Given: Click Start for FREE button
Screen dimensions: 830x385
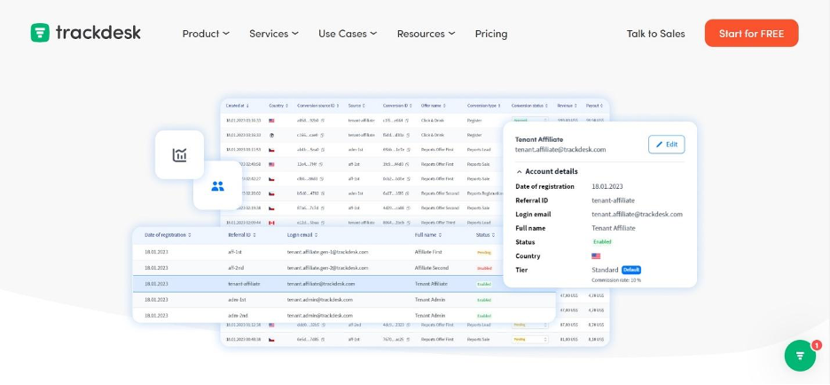Looking at the screenshot, I should [x=751, y=34].
